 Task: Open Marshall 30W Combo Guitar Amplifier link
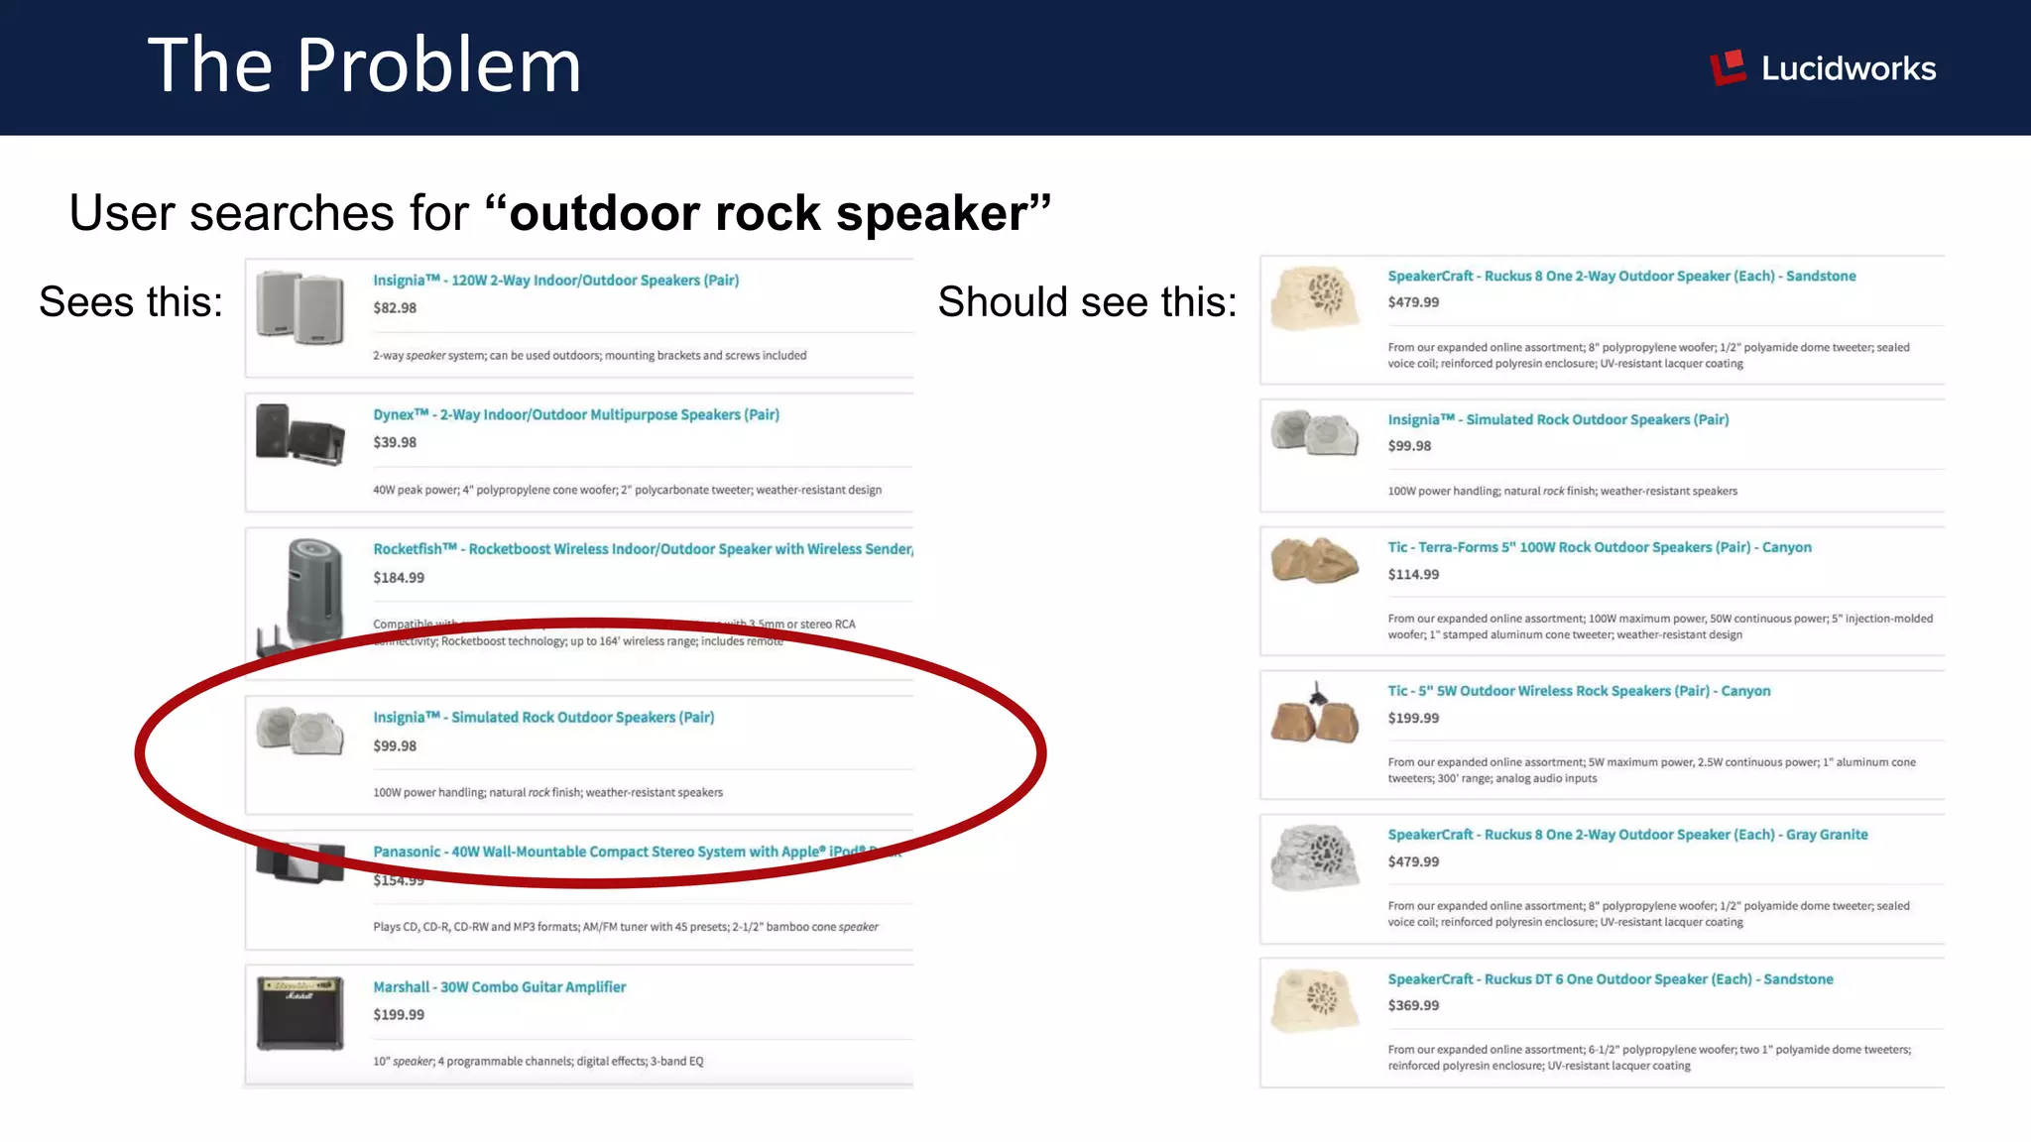click(x=499, y=986)
